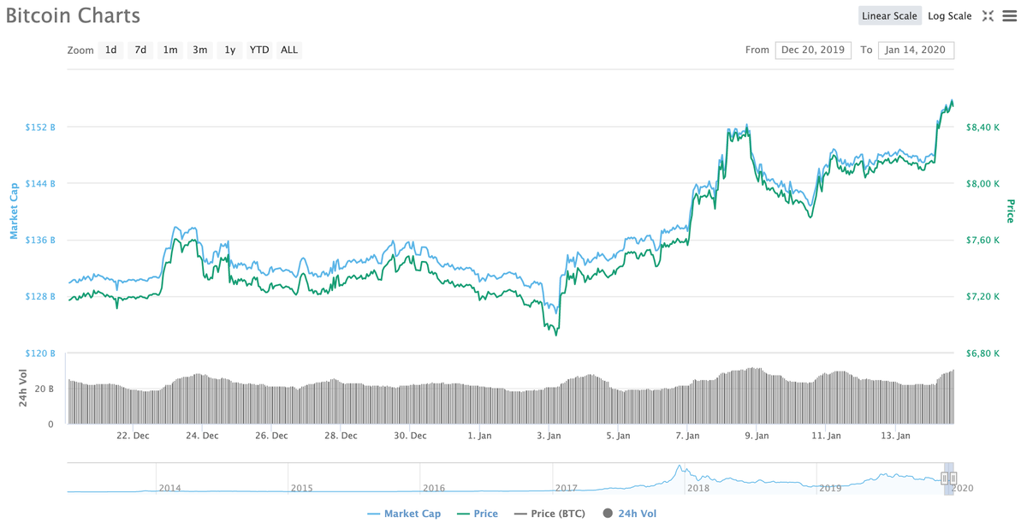The height and width of the screenshot is (523, 1027).
Task: Set zoom to 3m
Action: click(x=200, y=50)
